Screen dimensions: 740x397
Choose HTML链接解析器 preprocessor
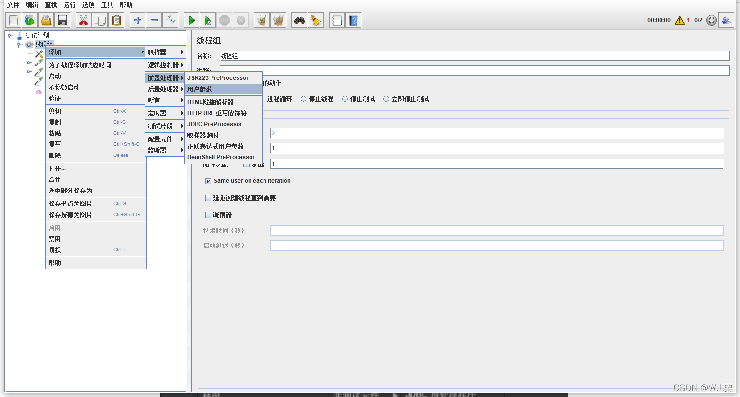coord(224,102)
